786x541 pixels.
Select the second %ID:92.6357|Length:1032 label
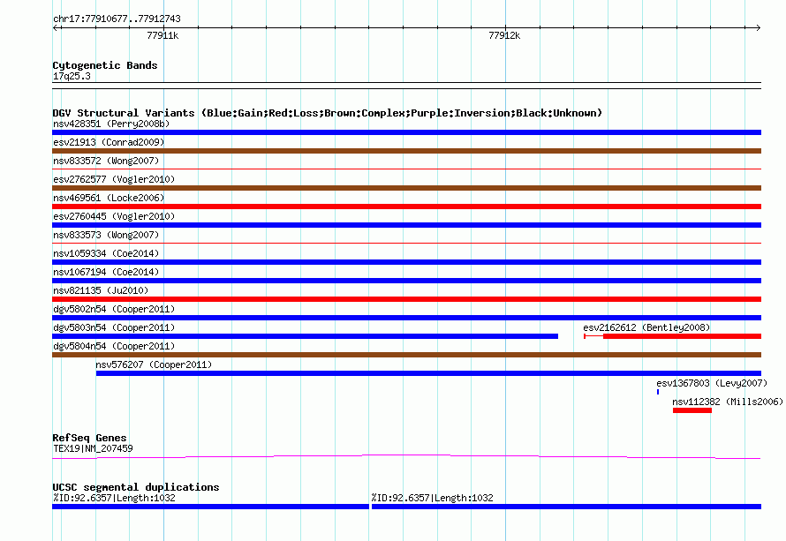[432, 498]
